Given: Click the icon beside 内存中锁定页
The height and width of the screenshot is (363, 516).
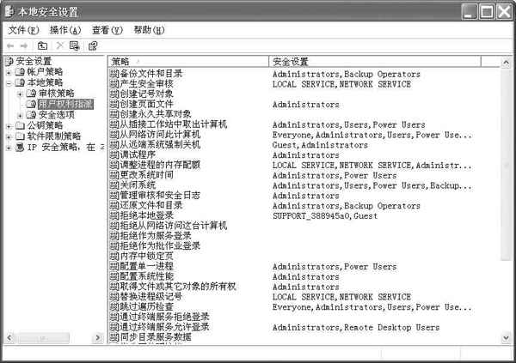Looking at the screenshot, I should (114, 256).
